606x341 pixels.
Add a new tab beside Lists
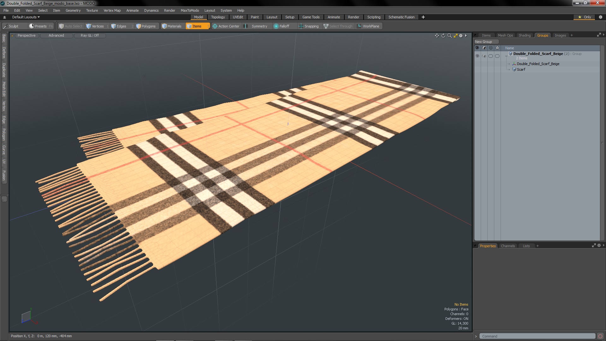(537, 246)
